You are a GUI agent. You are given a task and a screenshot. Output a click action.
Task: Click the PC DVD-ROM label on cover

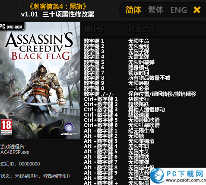click(12, 27)
